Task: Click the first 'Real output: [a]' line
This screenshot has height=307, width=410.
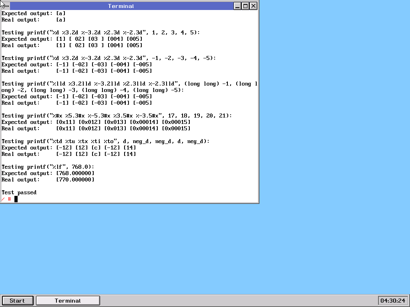Action: tap(33, 20)
